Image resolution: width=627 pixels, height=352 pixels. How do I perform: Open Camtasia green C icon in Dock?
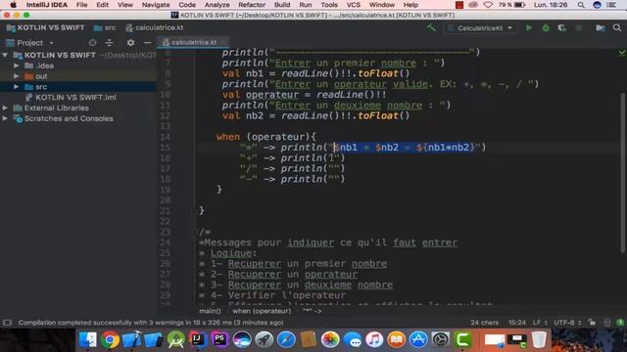click(462, 340)
